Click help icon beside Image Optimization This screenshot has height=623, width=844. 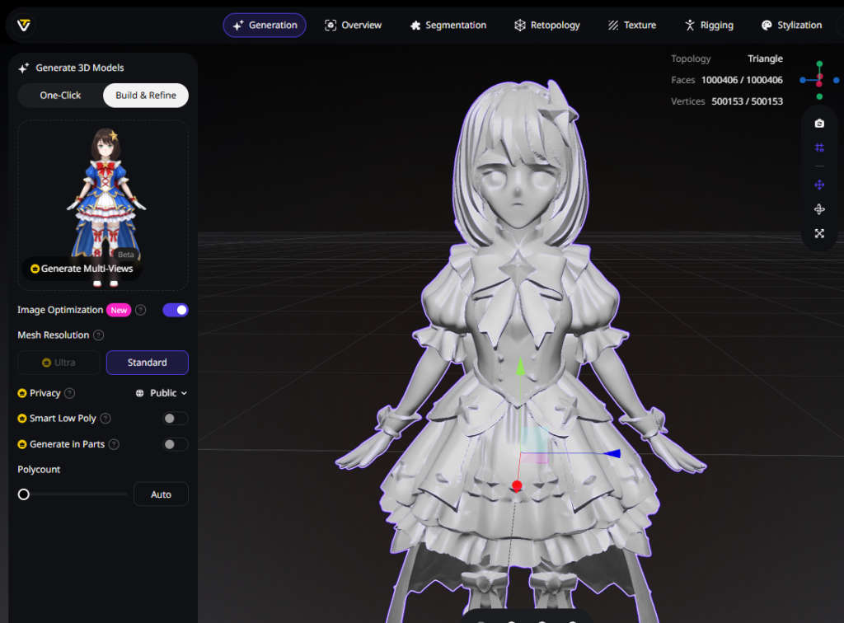coord(141,311)
